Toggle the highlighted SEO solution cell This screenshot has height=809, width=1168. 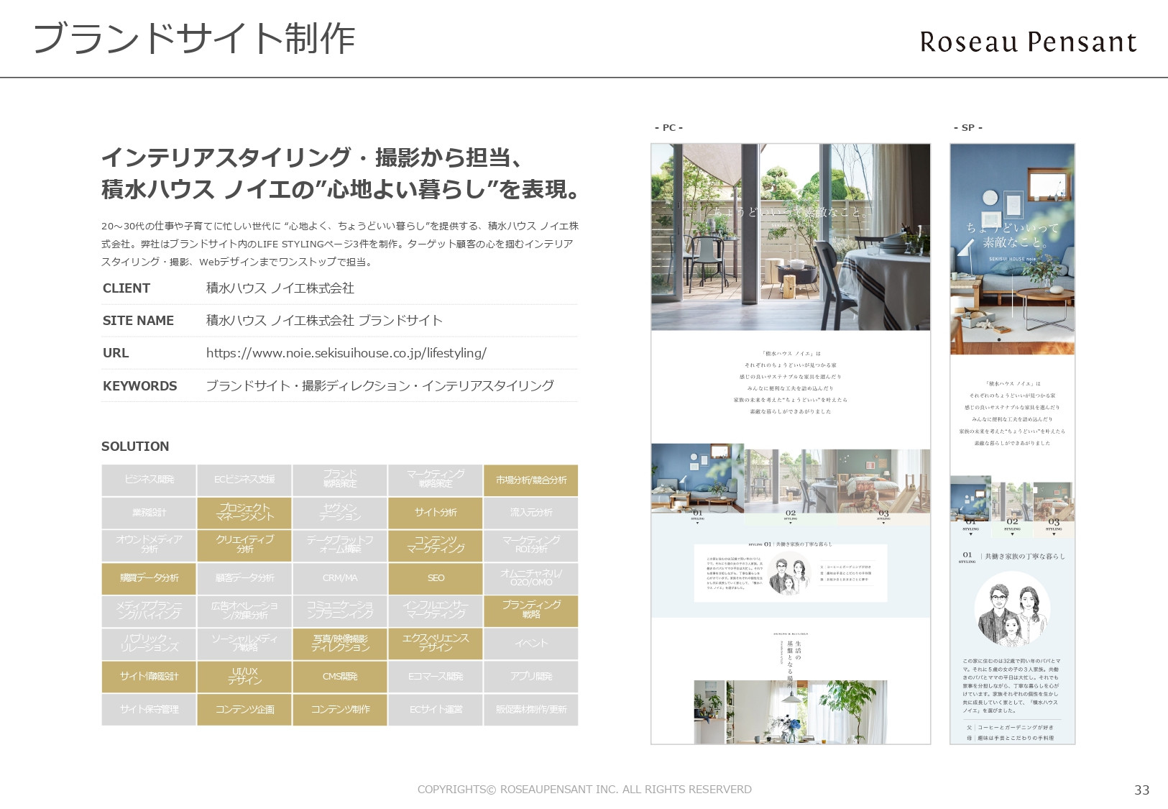(435, 578)
